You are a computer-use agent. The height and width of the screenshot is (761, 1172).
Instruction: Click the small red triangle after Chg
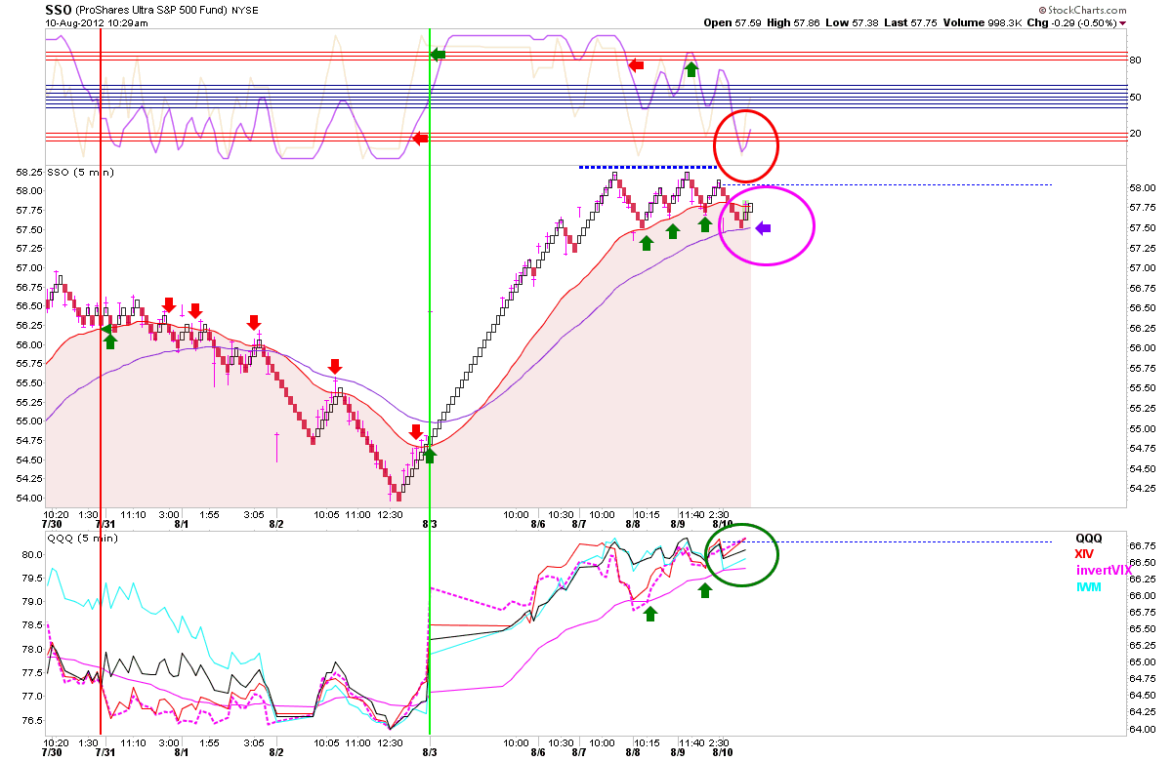point(1122,22)
